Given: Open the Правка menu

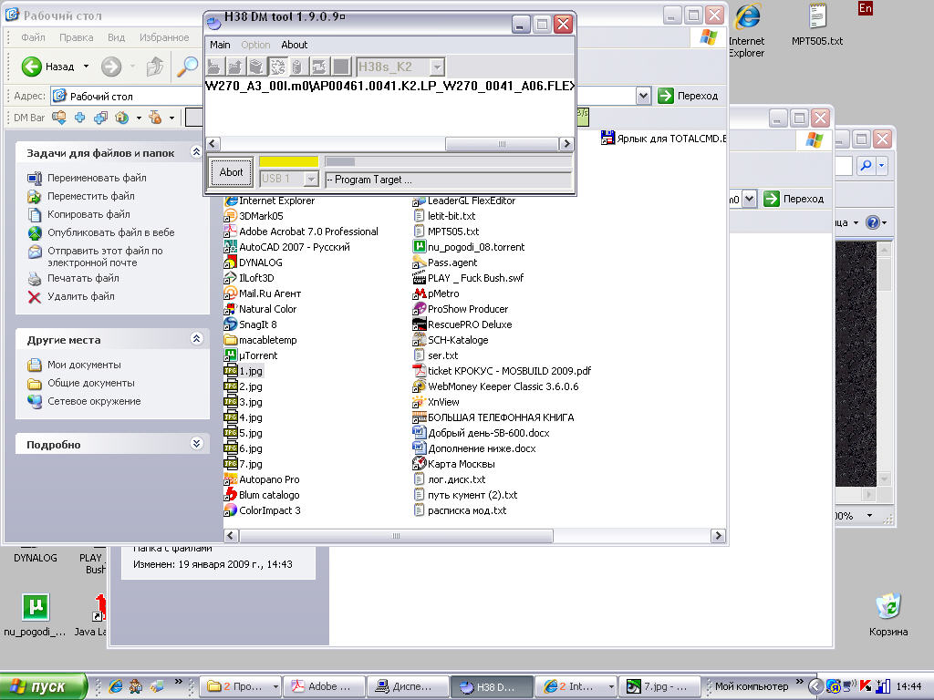Looking at the screenshot, I should tap(77, 37).
